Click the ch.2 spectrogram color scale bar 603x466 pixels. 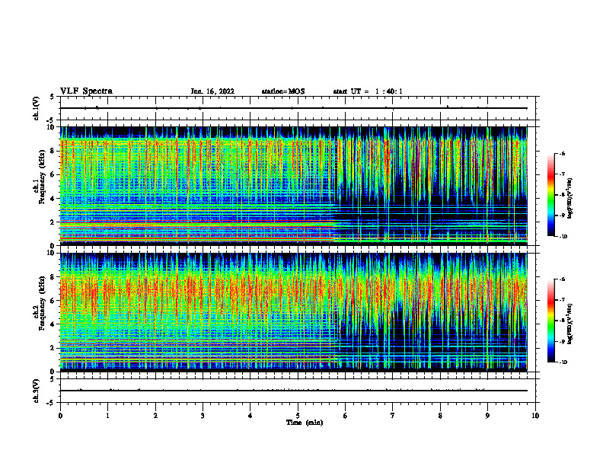point(550,321)
